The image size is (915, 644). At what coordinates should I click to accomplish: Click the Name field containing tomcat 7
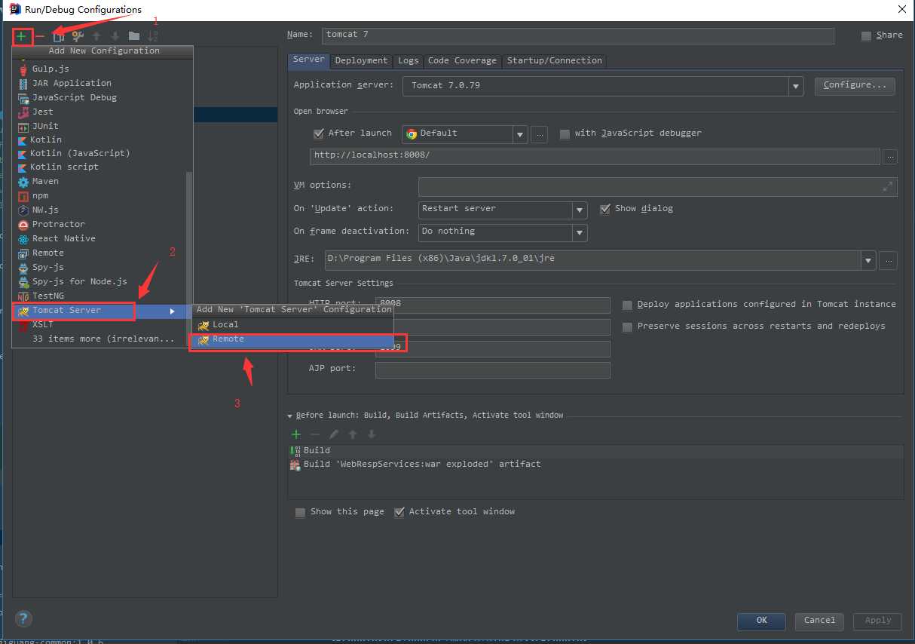pyautogui.click(x=578, y=35)
